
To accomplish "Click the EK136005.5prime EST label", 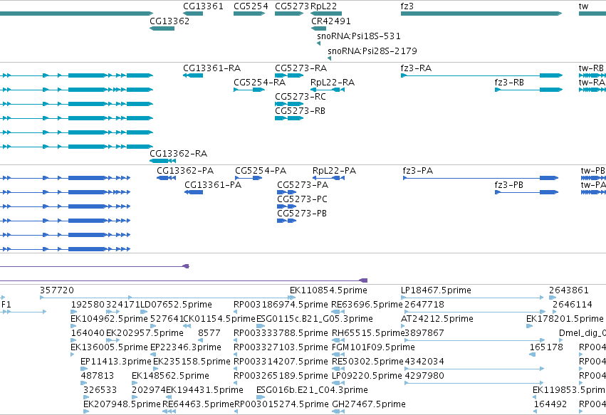I will 109,348.
